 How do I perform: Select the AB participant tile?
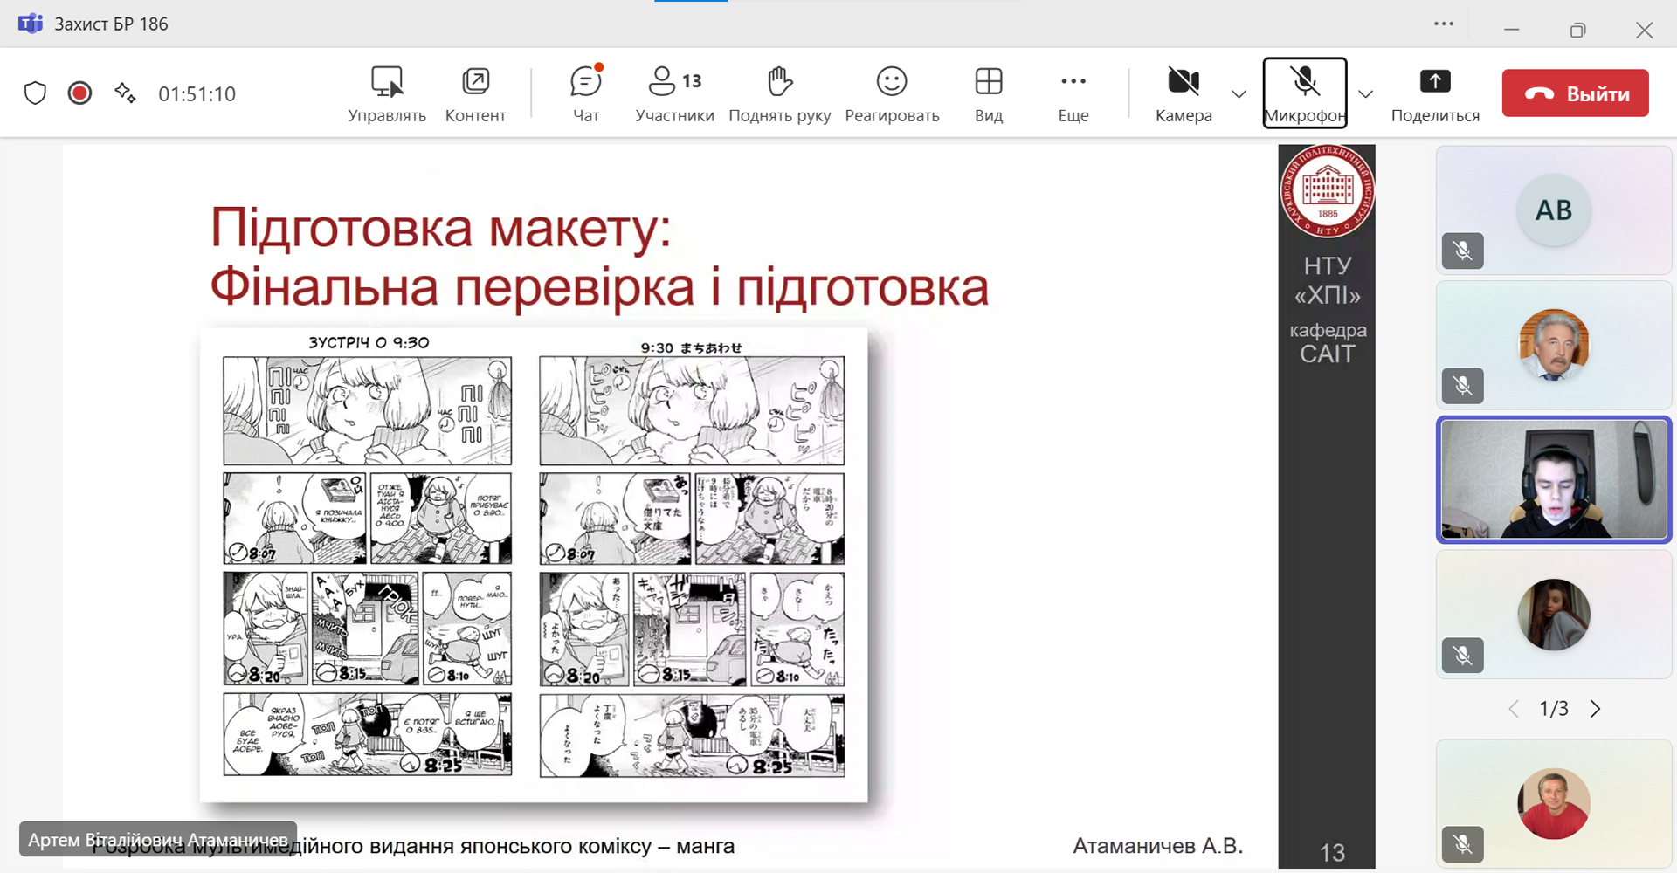[x=1553, y=210]
